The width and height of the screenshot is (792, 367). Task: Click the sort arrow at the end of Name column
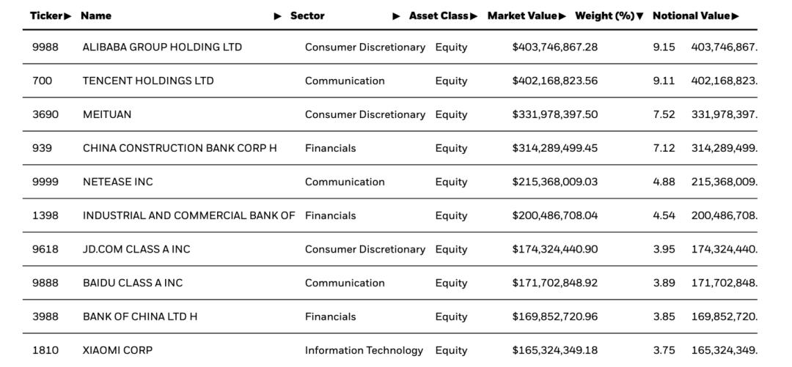point(278,16)
